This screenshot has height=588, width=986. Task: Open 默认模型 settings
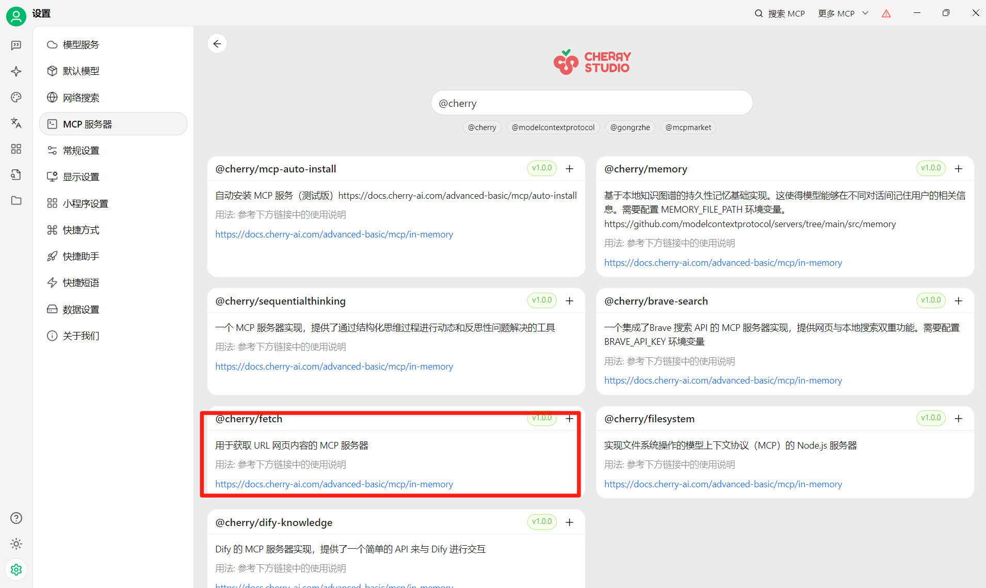pos(113,71)
